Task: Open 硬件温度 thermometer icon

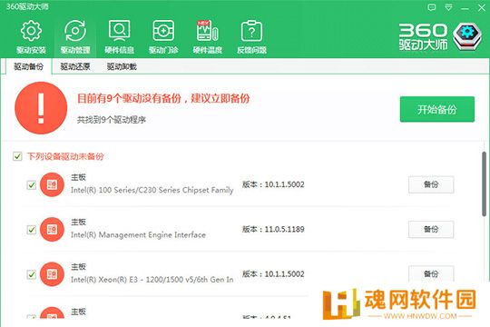Action: (x=207, y=31)
